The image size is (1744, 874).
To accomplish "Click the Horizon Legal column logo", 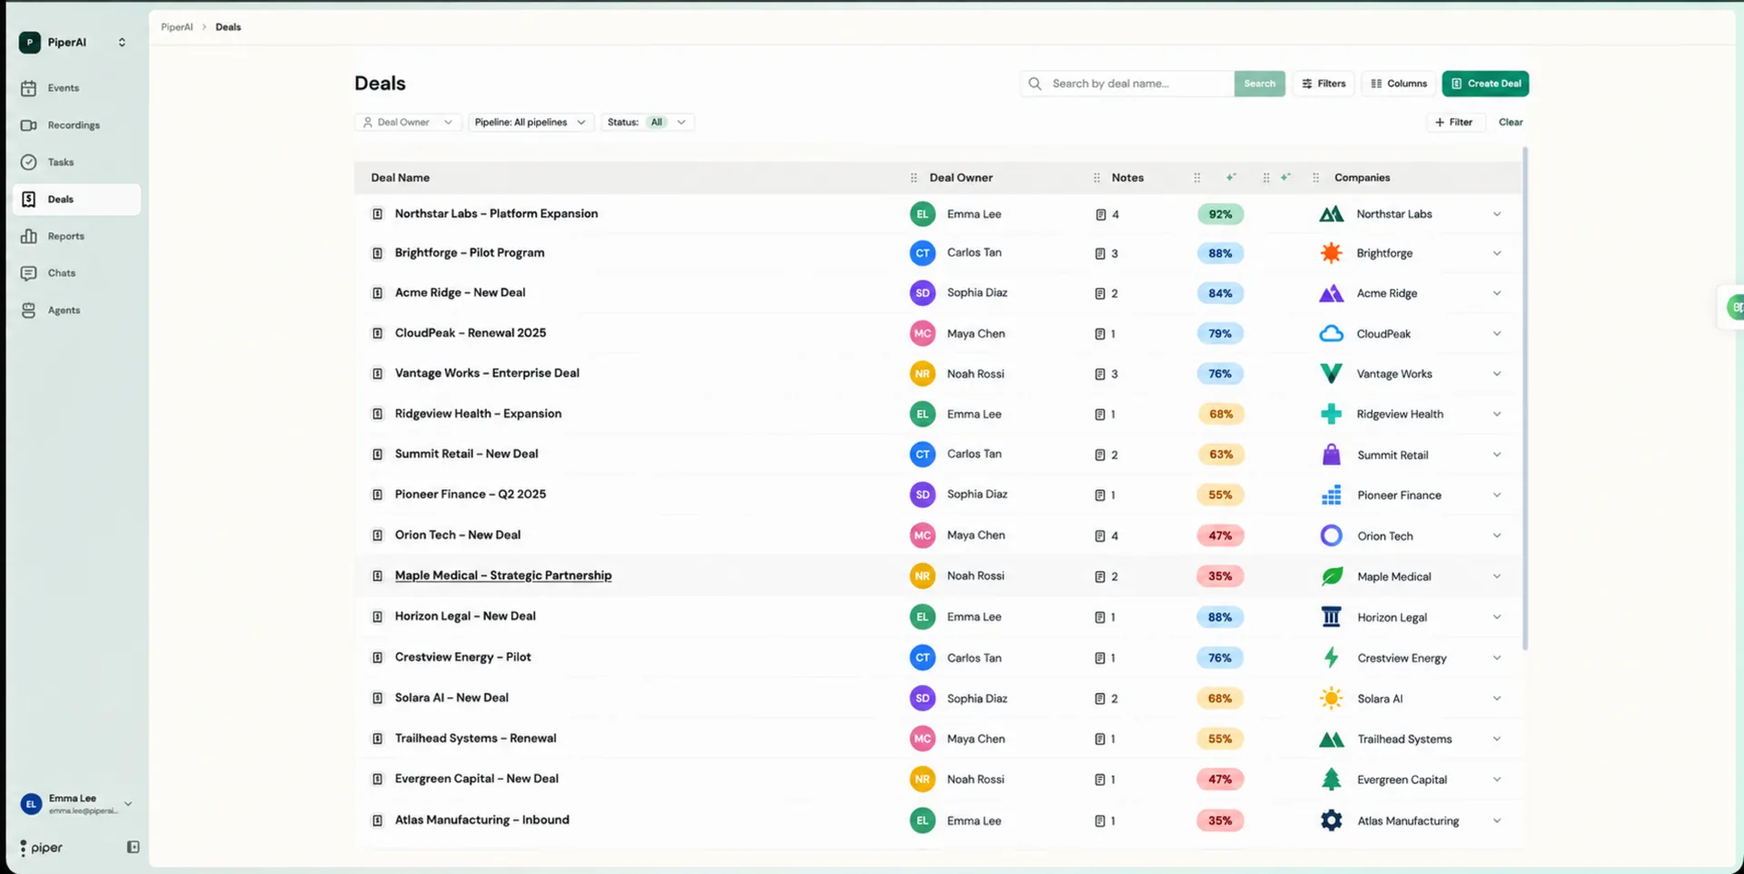I will tap(1331, 617).
